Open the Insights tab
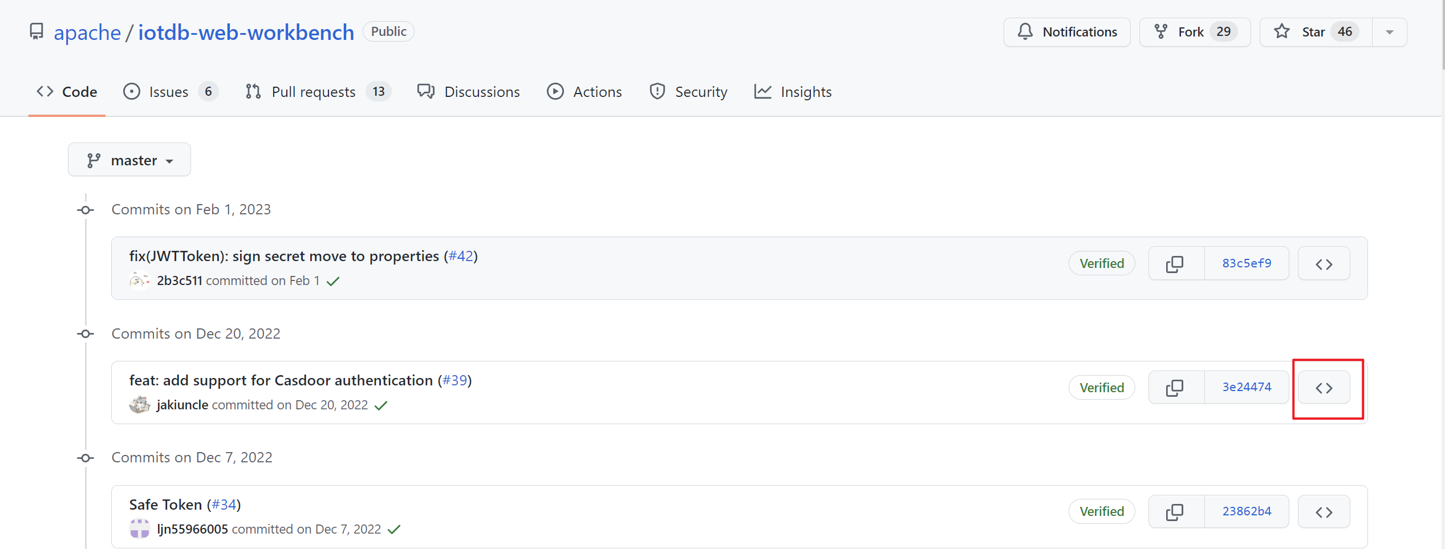 [x=793, y=92]
